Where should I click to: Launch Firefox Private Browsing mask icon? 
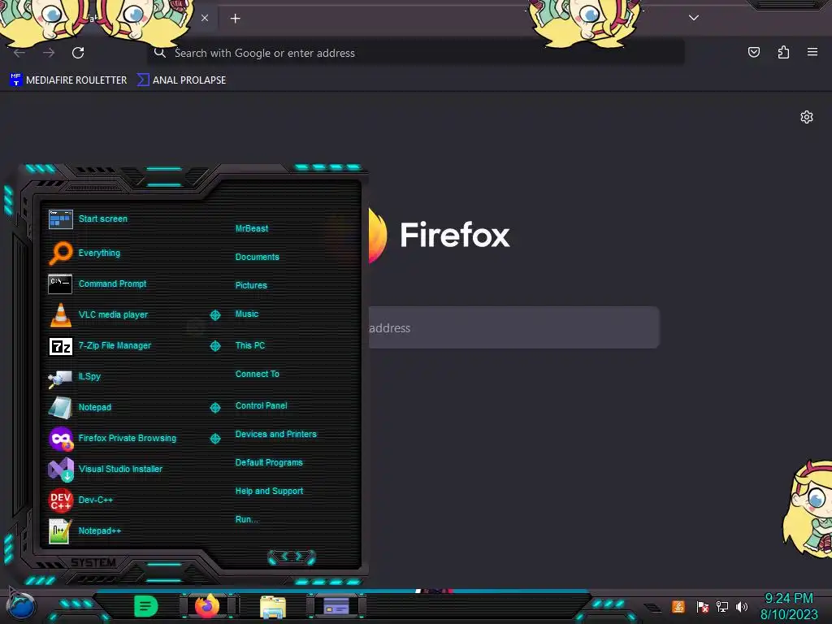(60, 438)
